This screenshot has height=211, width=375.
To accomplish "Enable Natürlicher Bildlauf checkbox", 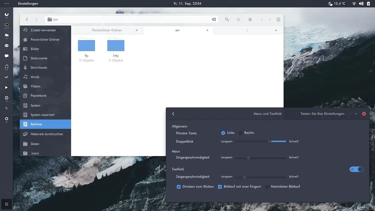I will pos(267,187).
